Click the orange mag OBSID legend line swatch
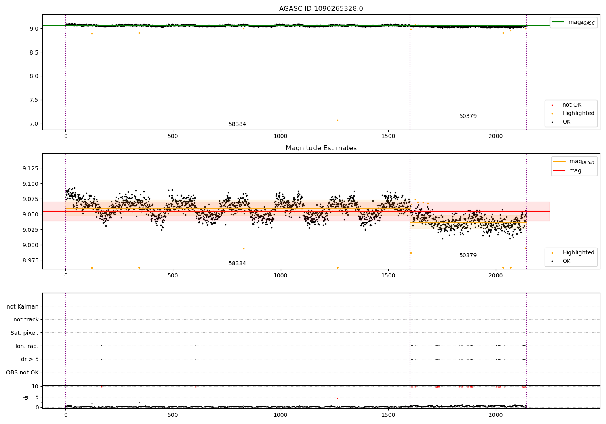 pyautogui.click(x=560, y=162)
